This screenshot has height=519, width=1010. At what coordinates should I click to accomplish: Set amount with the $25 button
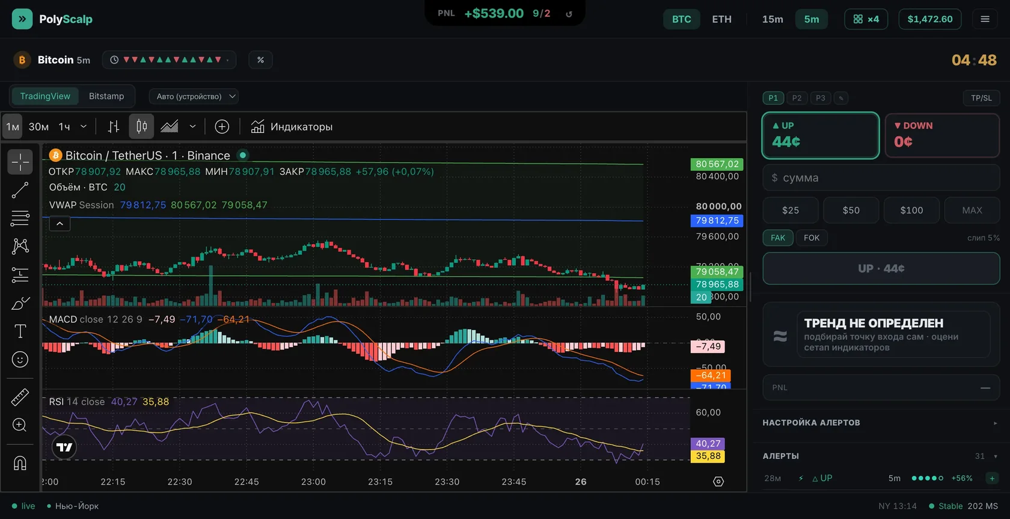[791, 210]
